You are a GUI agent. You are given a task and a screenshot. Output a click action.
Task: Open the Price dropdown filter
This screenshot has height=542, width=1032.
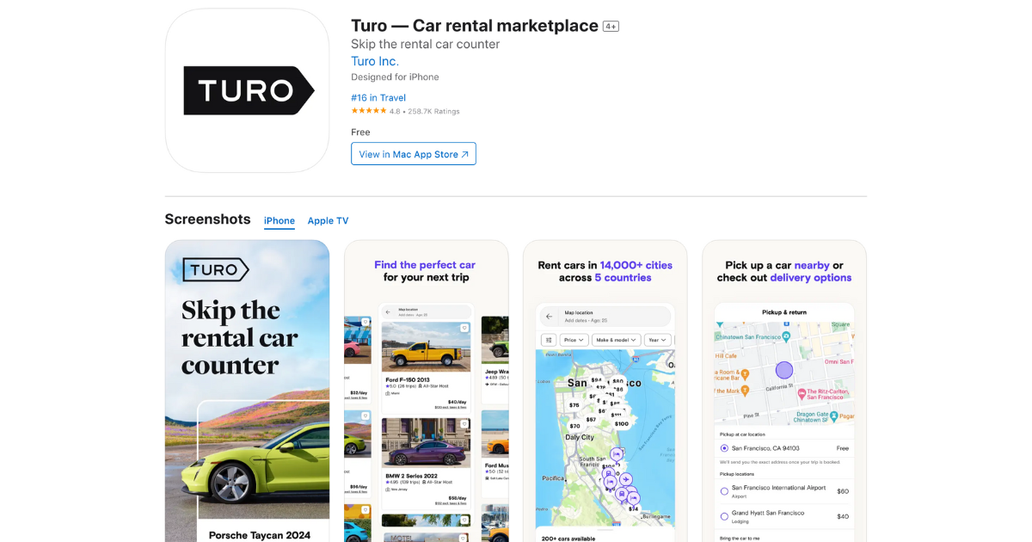tap(574, 340)
